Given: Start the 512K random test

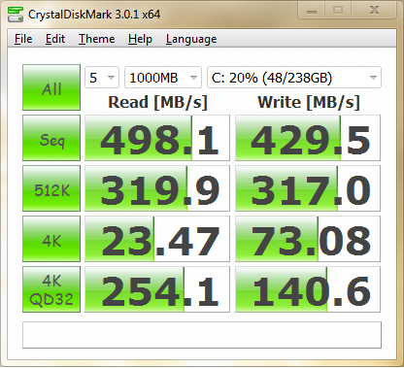Looking at the screenshot, I should (x=51, y=188).
